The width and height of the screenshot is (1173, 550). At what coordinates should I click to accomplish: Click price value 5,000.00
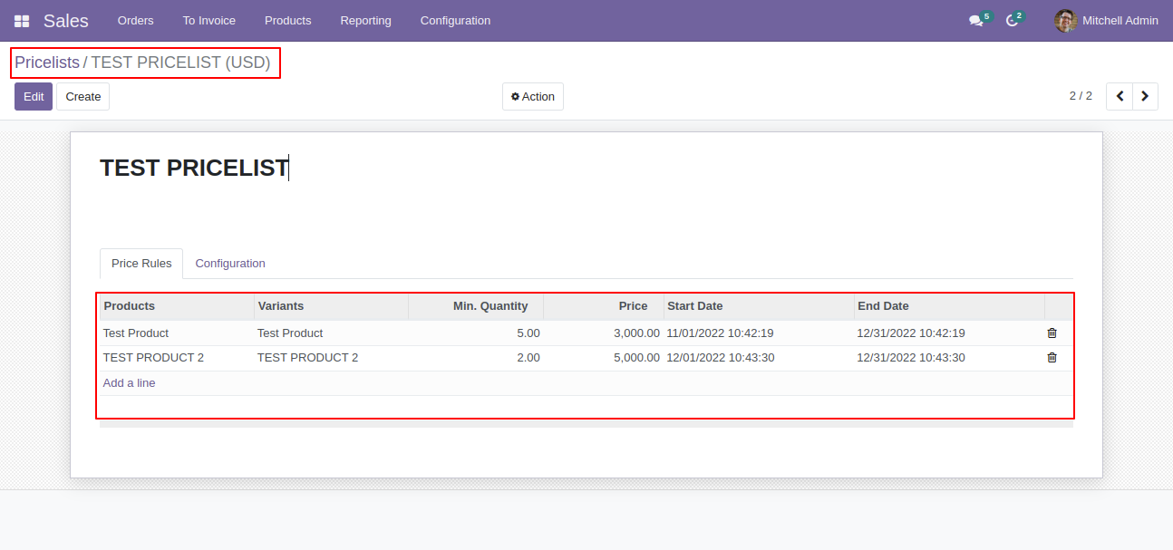(636, 357)
